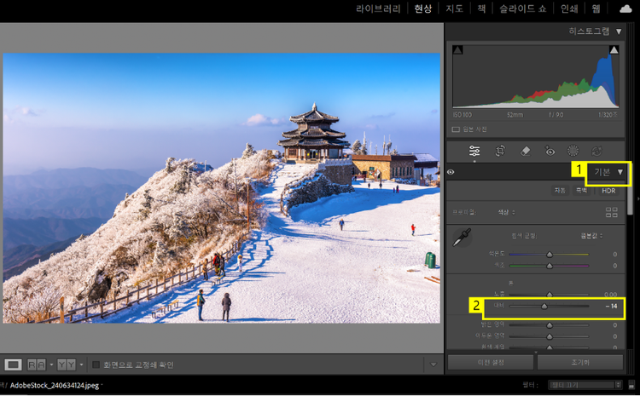Open the Masking tool
This screenshot has height=396, width=640.
tap(573, 151)
